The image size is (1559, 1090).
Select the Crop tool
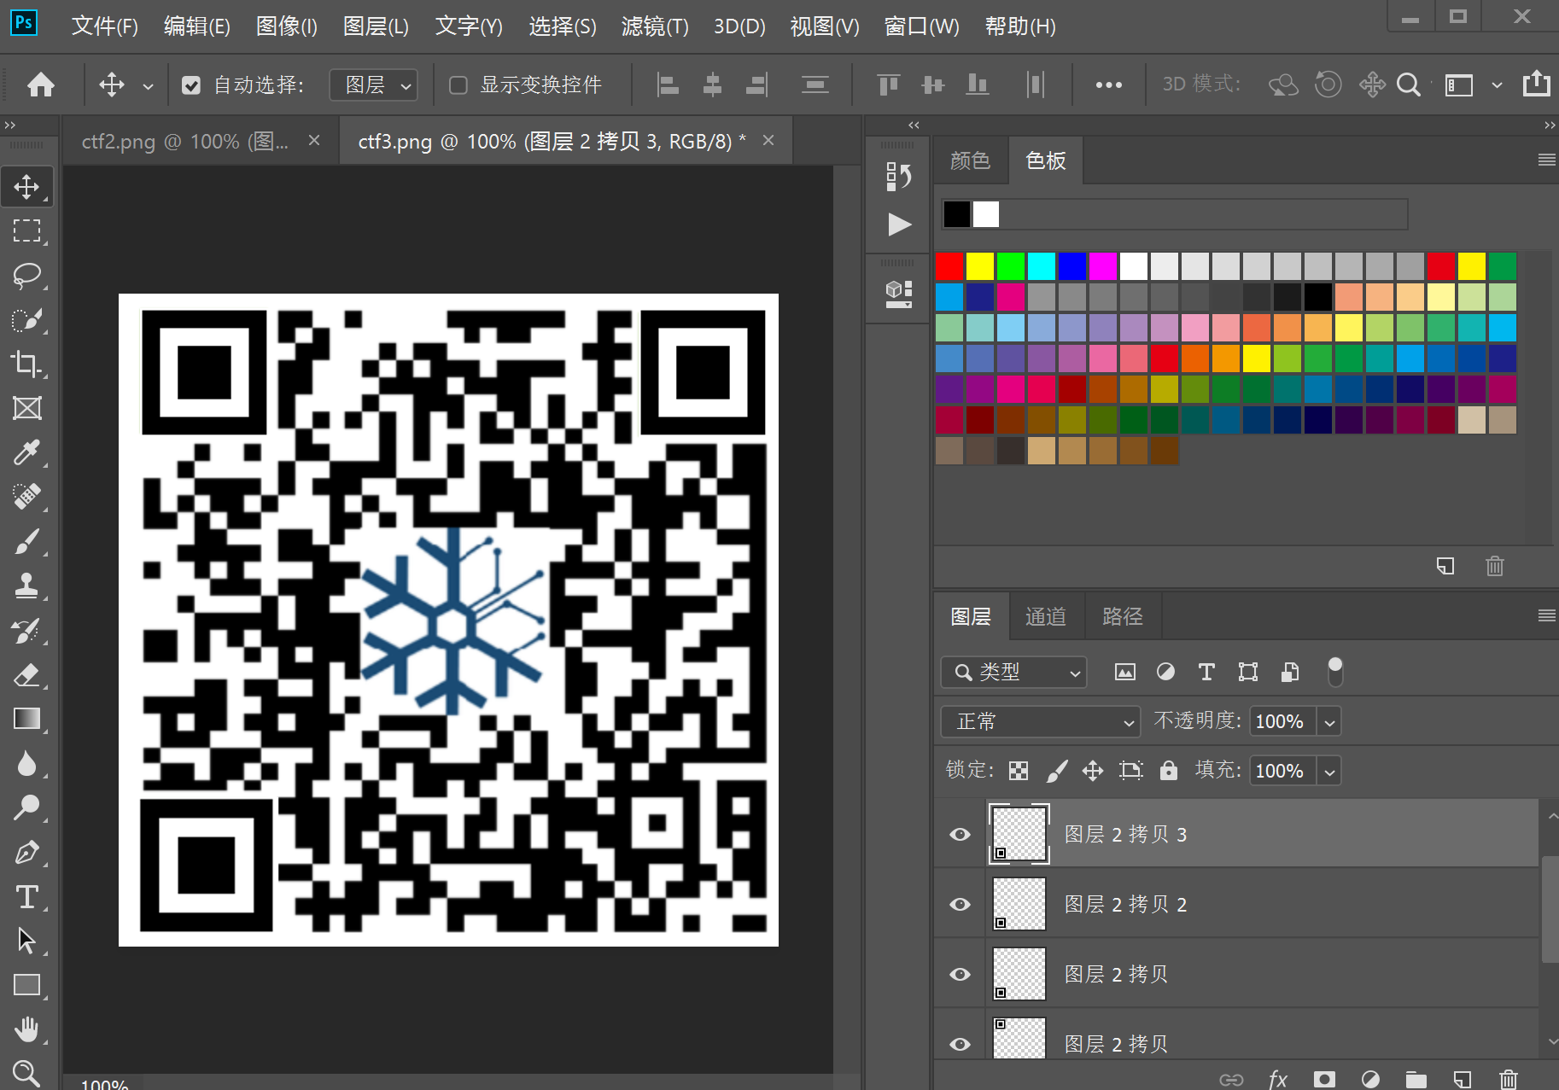tap(26, 364)
